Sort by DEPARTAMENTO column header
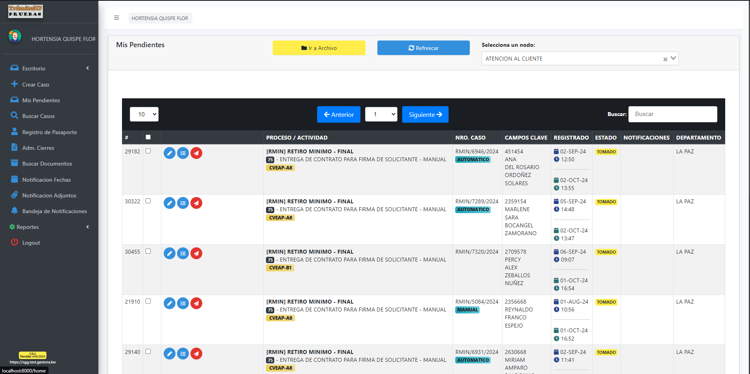The width and height of the screenshot is (750, 374). coord(698,138)
